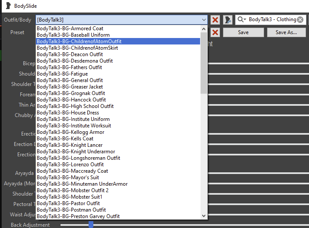Click the Outfit/Body combo box field [BodyTalk3]
The image size is (309, 228).
pos(121,20)
